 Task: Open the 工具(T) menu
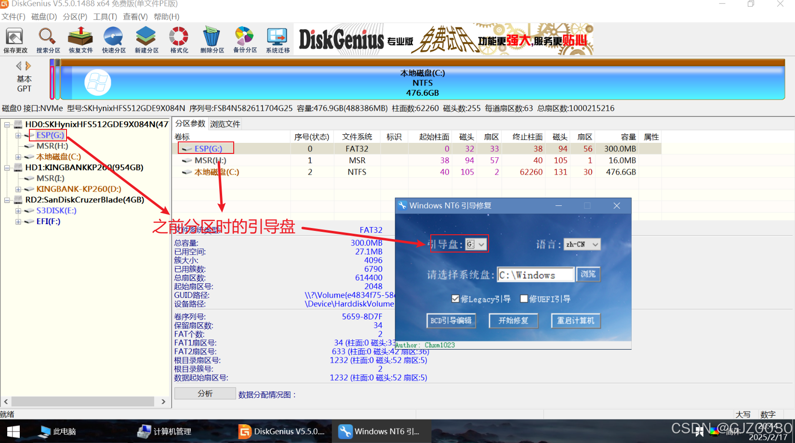pos(105,17)
